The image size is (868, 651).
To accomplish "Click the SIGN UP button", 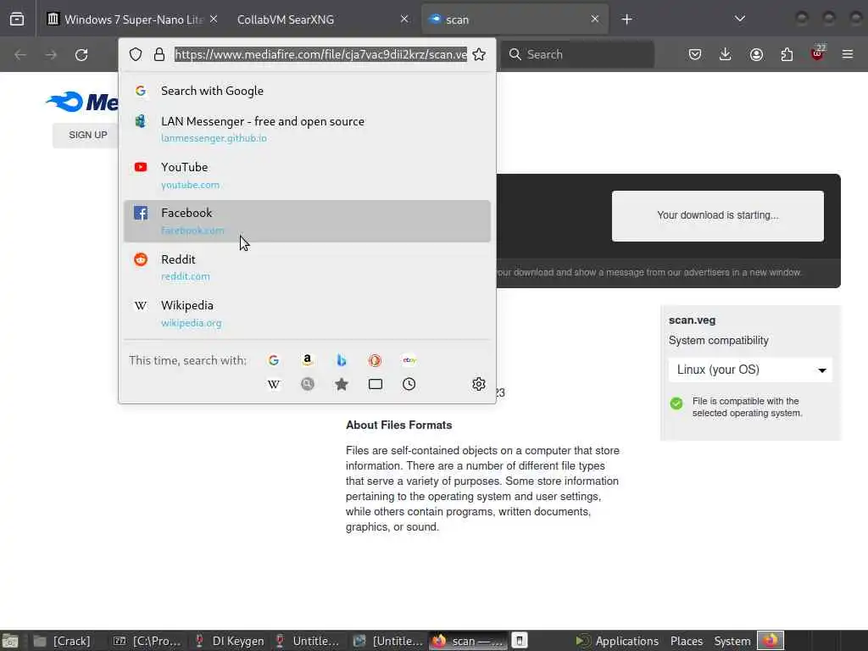I will click(86, 135).
